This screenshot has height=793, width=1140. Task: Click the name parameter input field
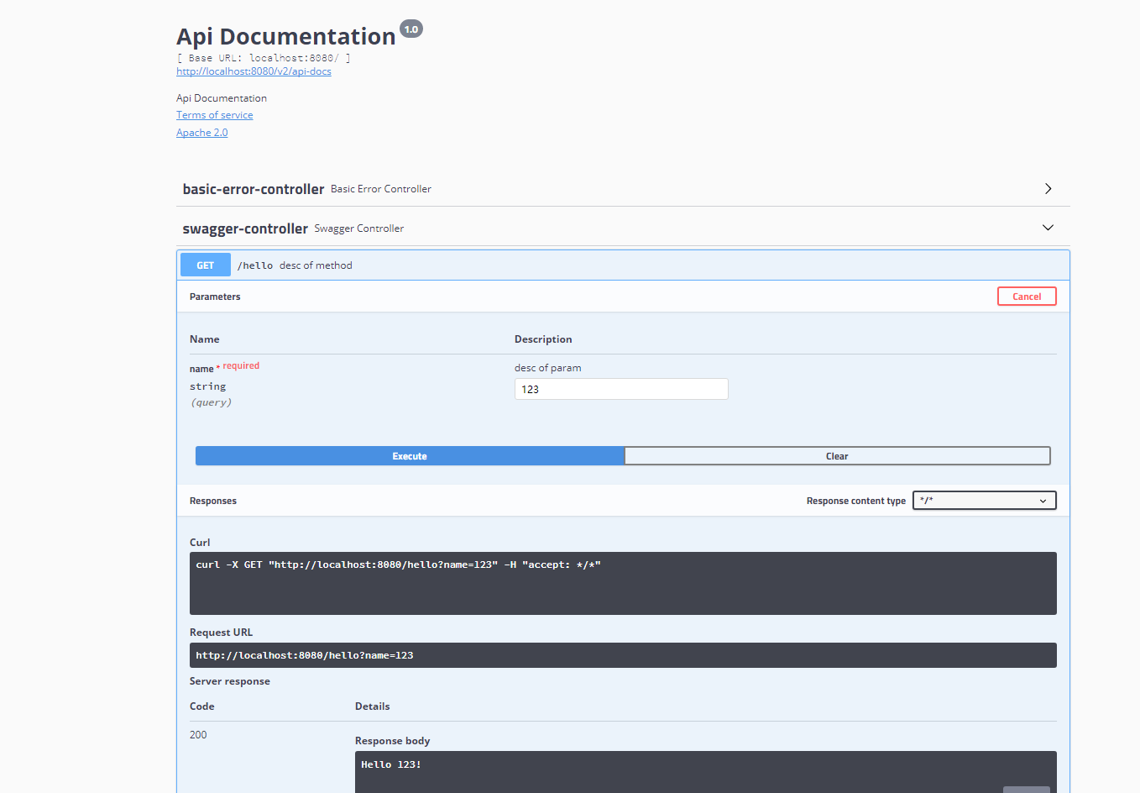pyautogui.click(x=621, y=389)
